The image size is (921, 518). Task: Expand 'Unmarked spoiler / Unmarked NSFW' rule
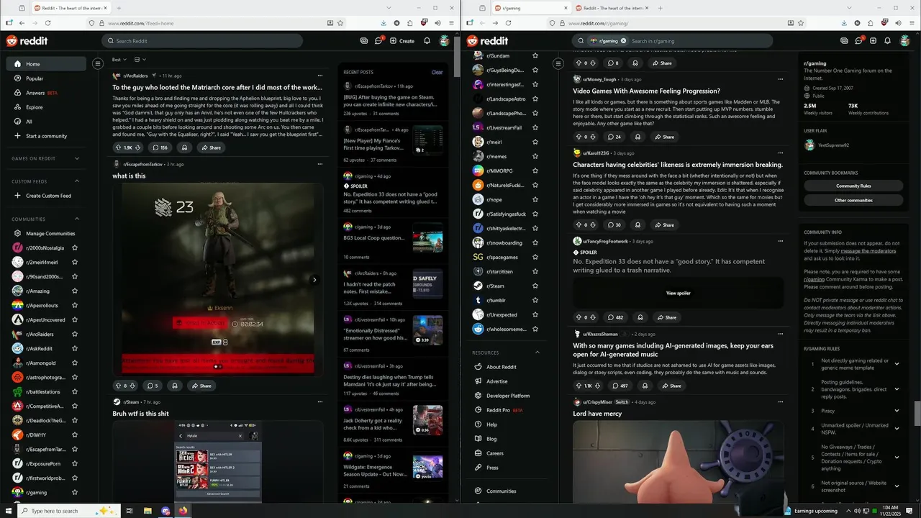coord(897,429)
